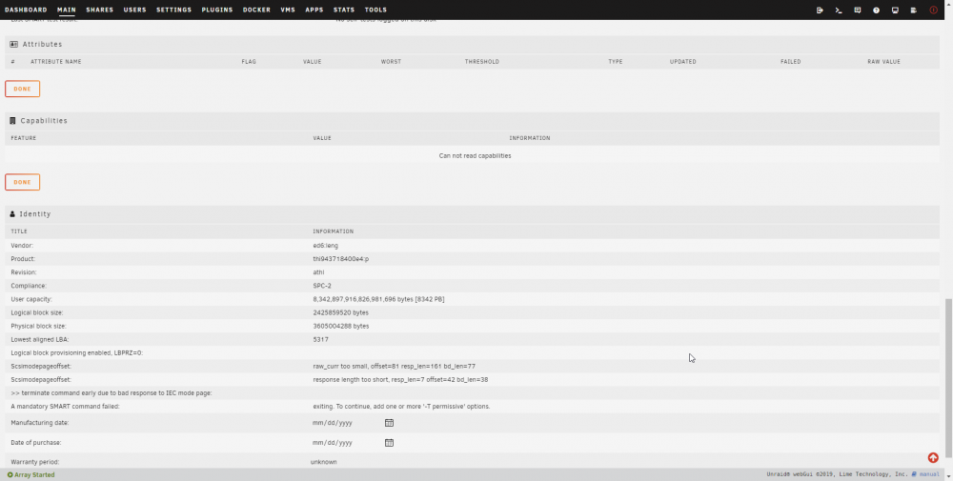Click the Compliance value 'SPC-2'
This screenshot has height=481, width=953.
[x=322, y=286]
